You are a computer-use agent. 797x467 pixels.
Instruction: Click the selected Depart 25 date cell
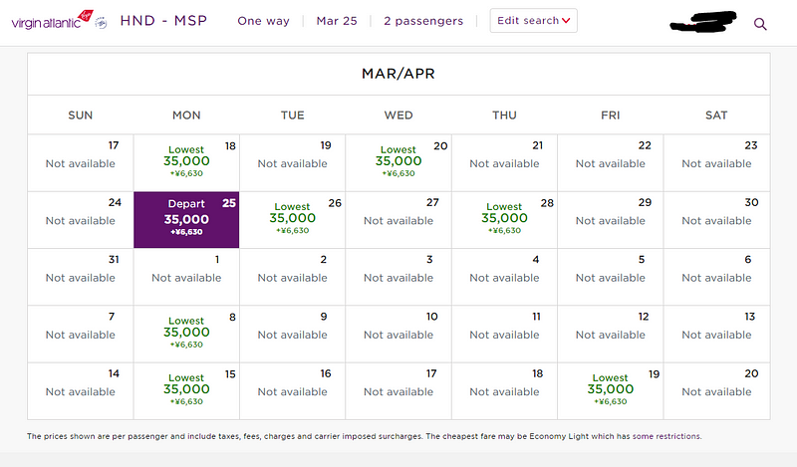tap(186, 219)
